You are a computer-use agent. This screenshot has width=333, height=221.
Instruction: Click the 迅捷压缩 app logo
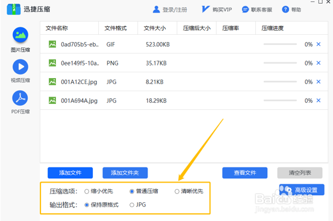(x=14, y=9)
